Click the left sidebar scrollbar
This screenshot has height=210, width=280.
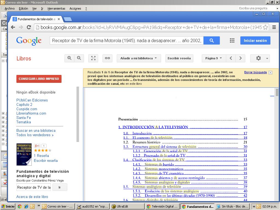coord(78,114)
